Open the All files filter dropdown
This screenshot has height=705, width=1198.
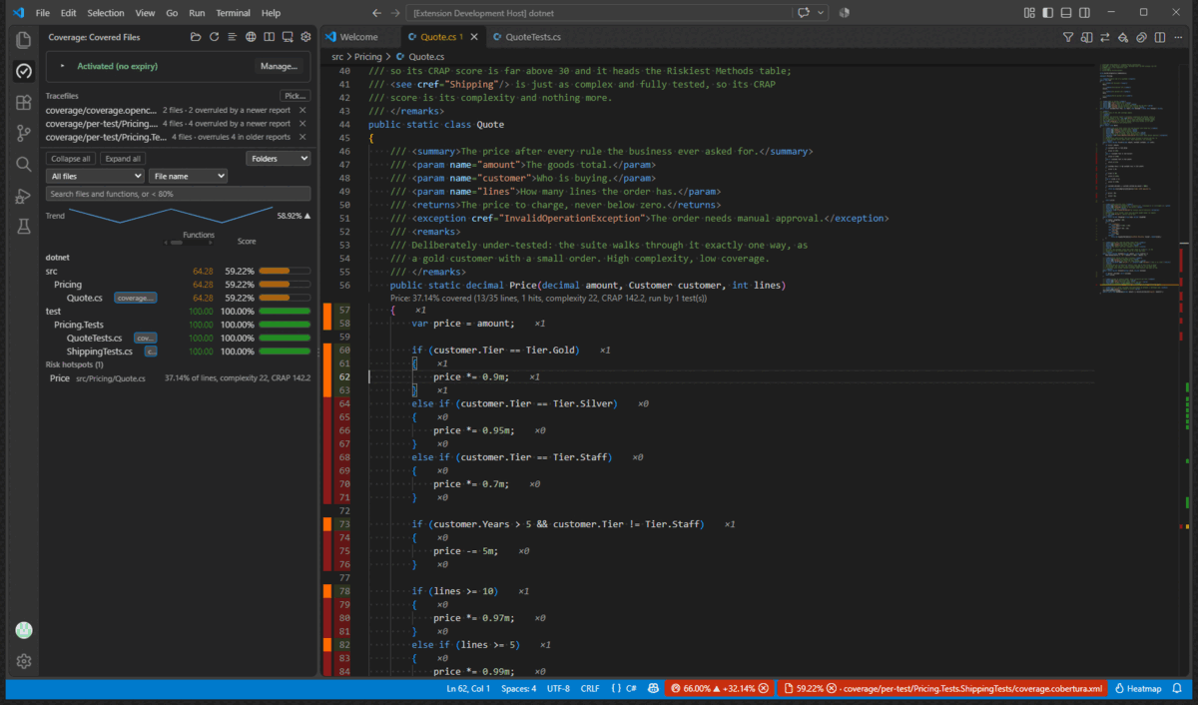pyautogui.click(x=95, y=176)
